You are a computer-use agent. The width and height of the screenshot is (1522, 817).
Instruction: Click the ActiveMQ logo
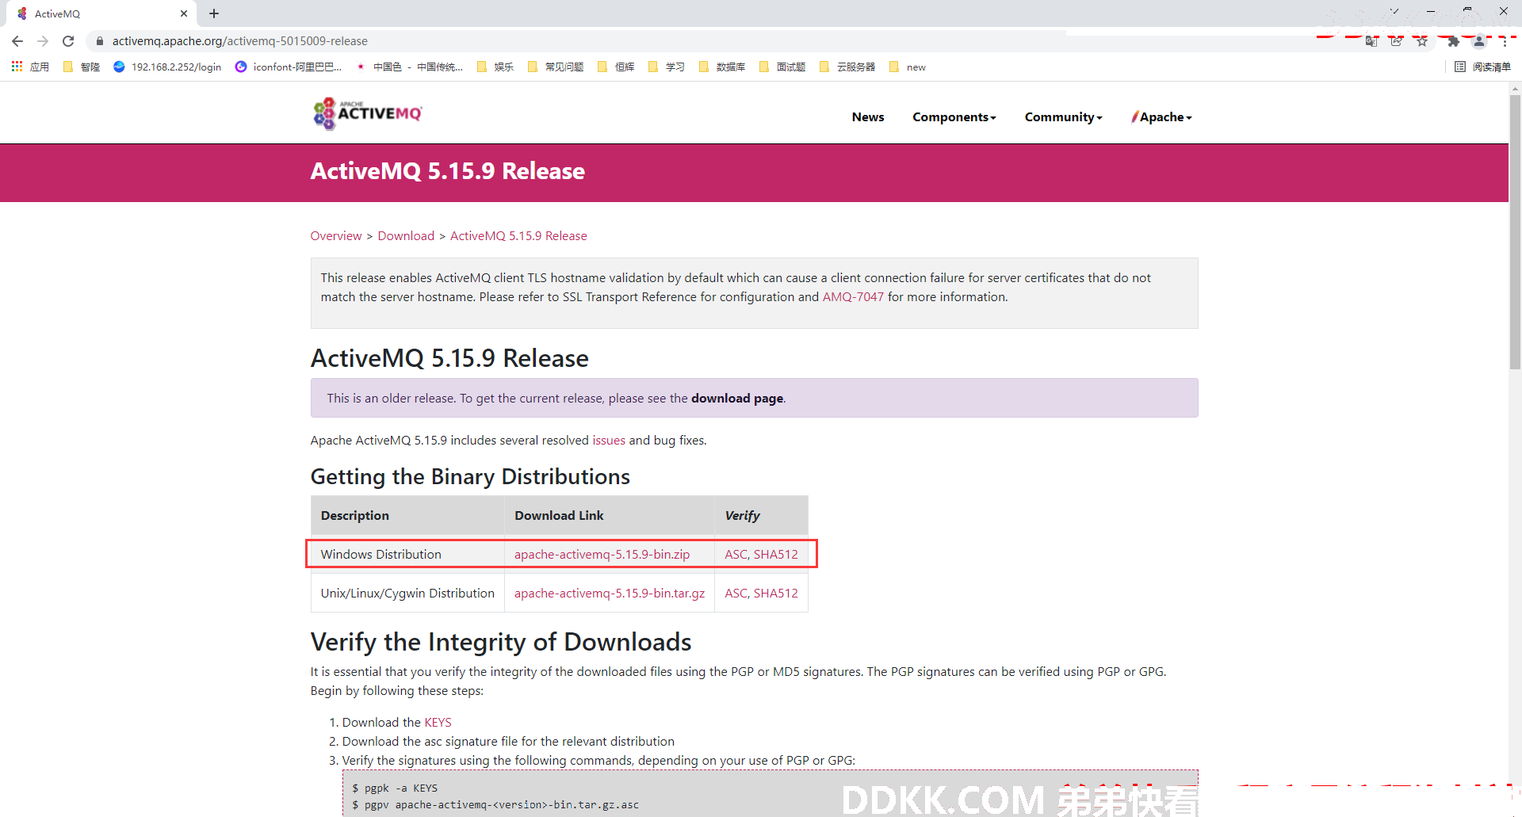coord(368,113)
